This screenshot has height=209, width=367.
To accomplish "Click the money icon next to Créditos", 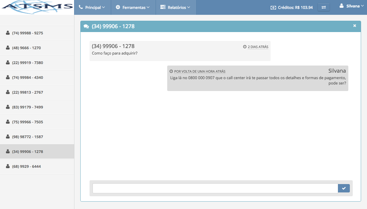I will (273, 8).
